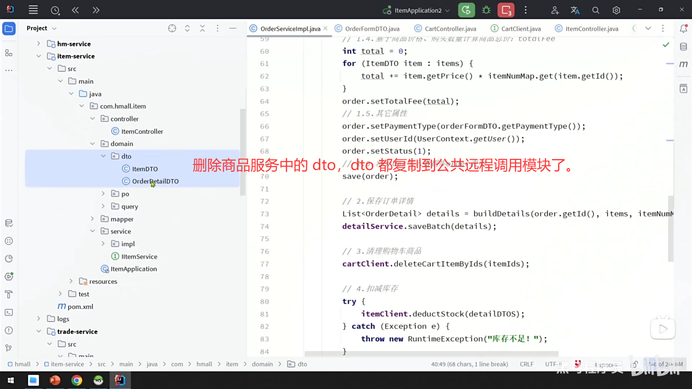The image size is (692, 389).
Task: Hide the Project panel with minus
Action: [x=233, y=28]
